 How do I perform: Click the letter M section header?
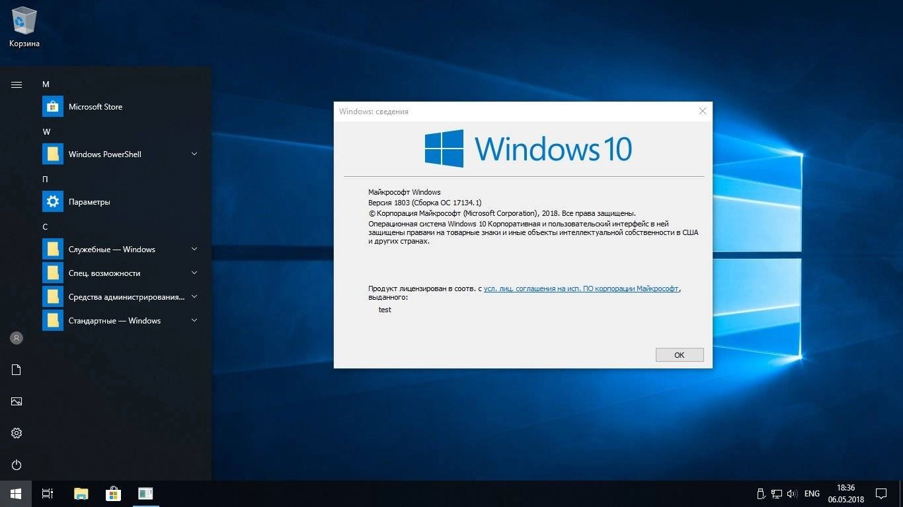[x=46, y=84]
